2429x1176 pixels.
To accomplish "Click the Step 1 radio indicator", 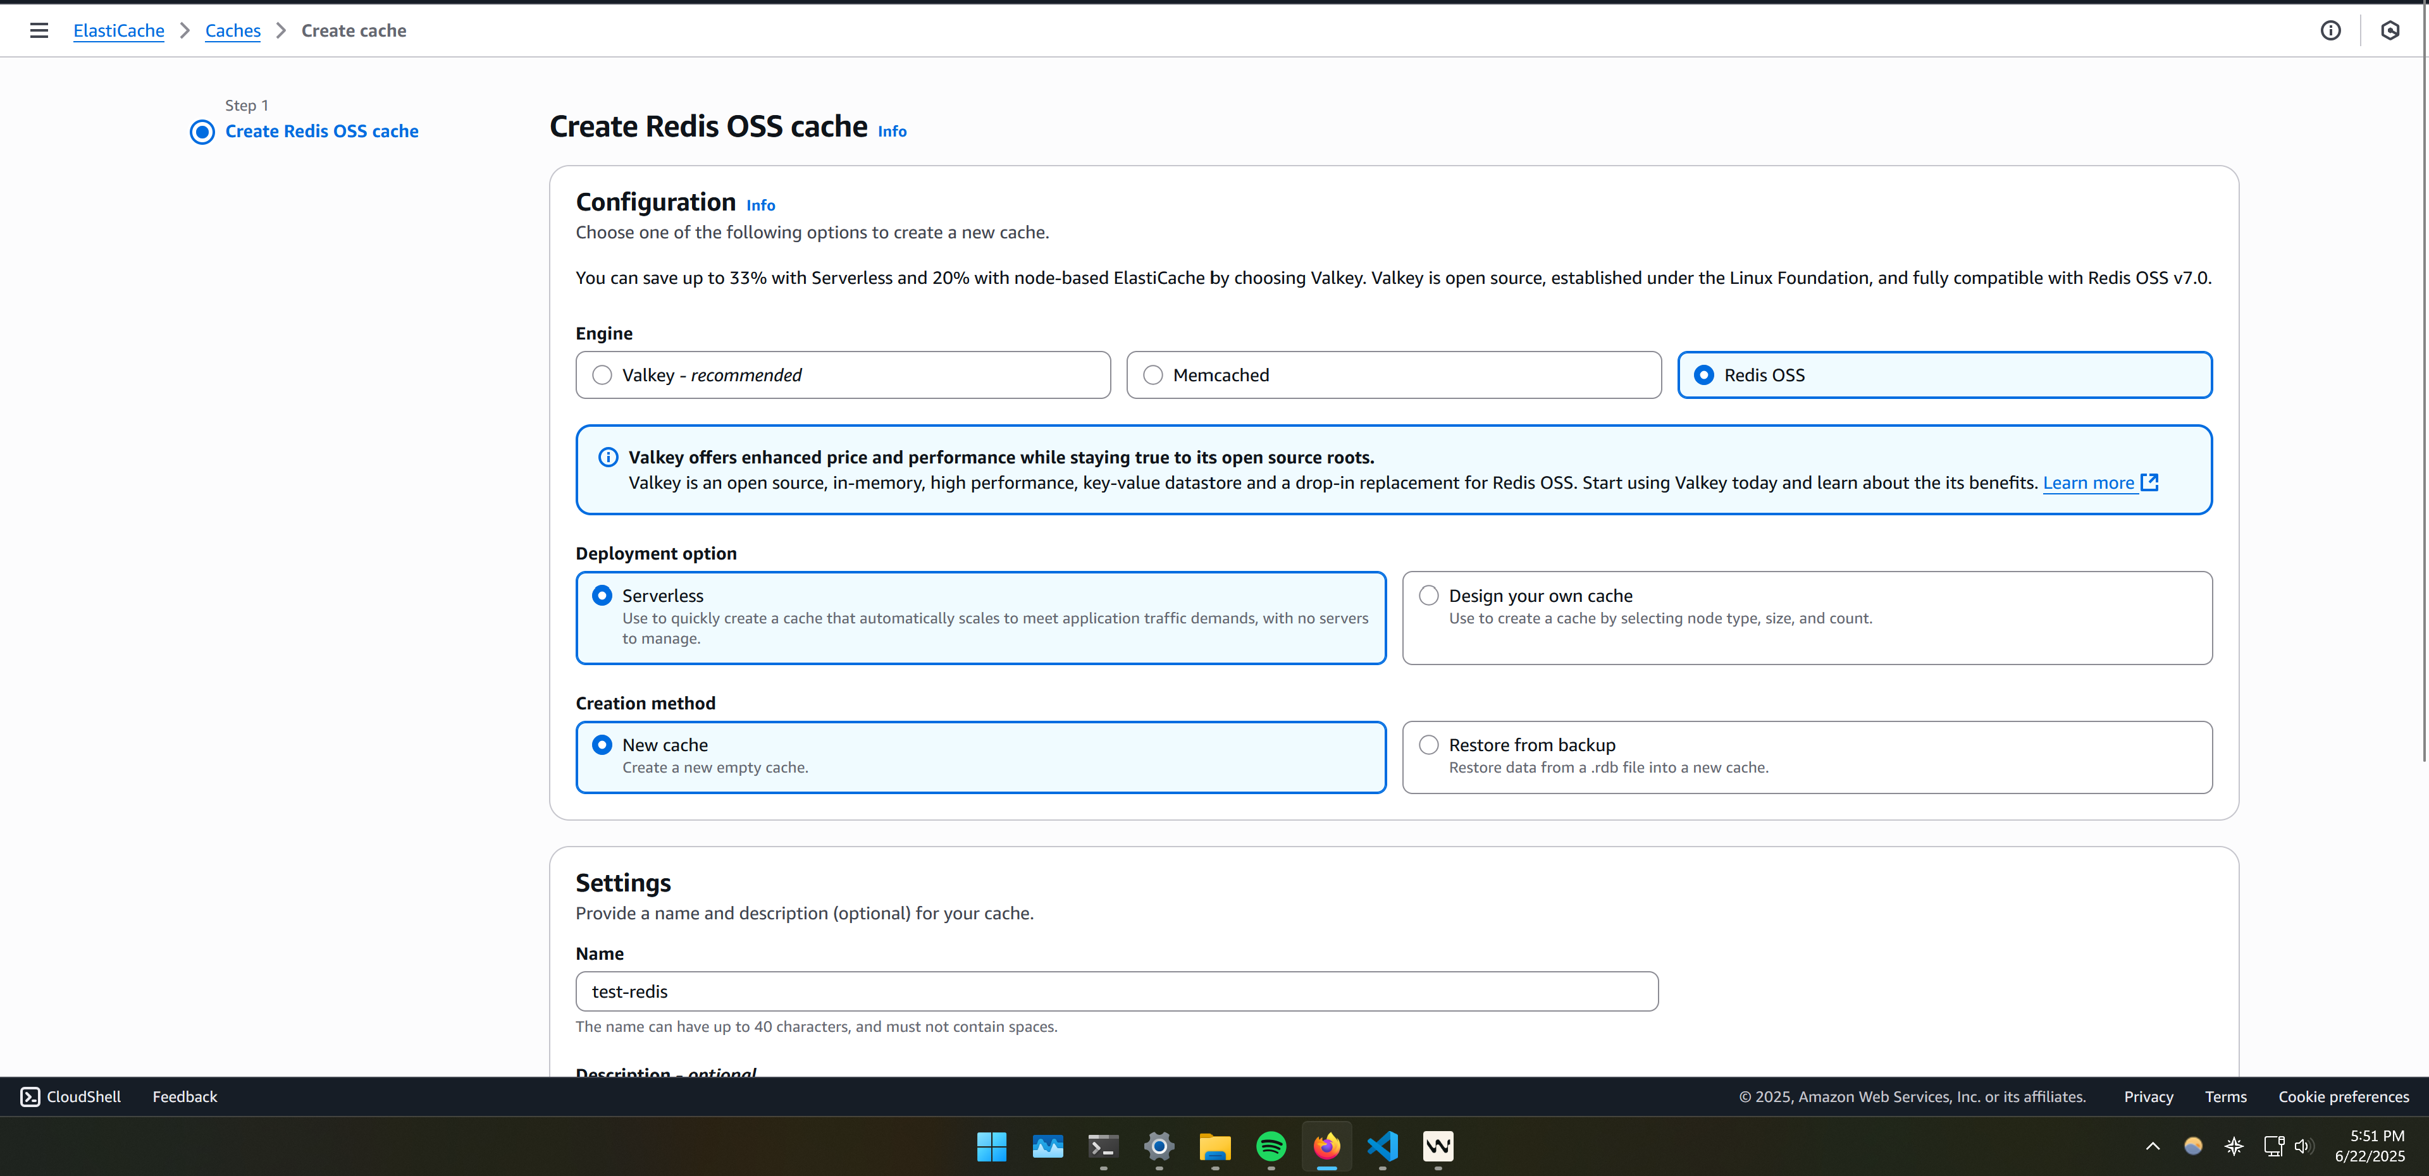I will coord(202,132).
